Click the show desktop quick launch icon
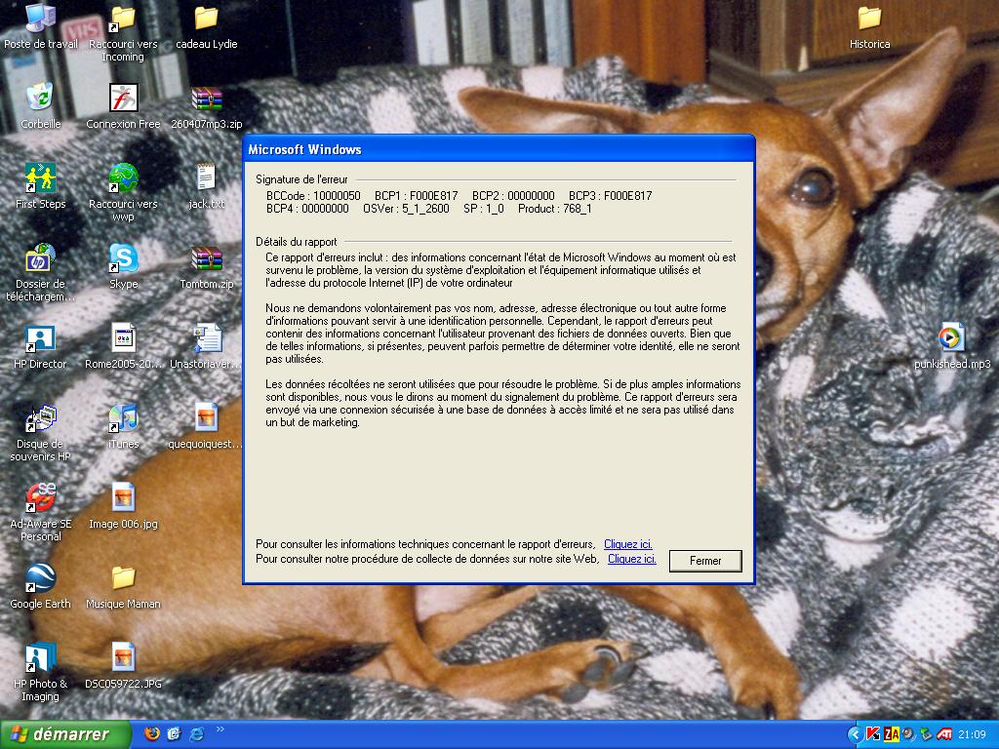Image resolution: width=999 pixels, height=749 pixels. (174, 733)
